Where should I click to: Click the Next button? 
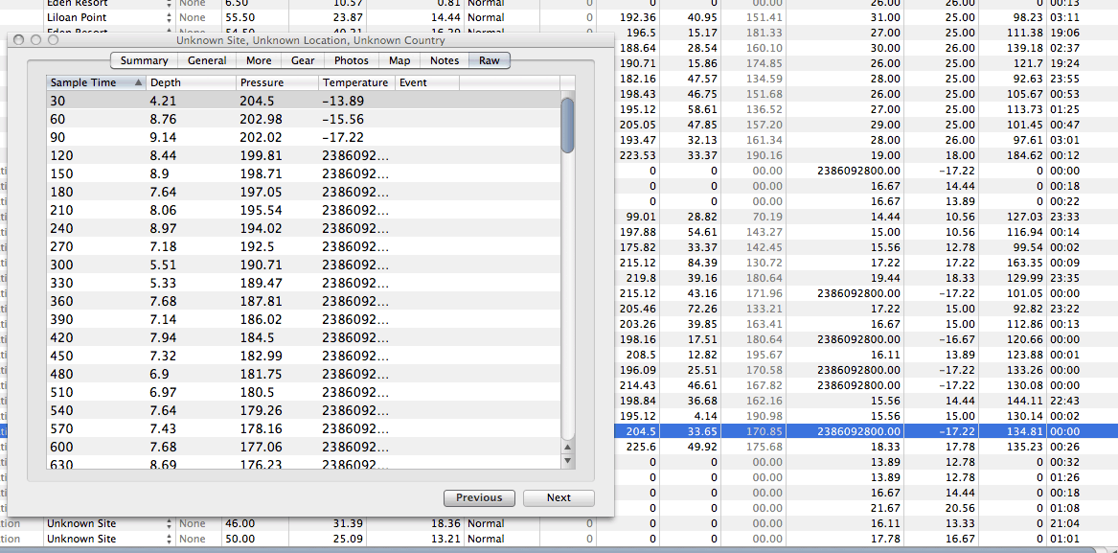(559, 497)
